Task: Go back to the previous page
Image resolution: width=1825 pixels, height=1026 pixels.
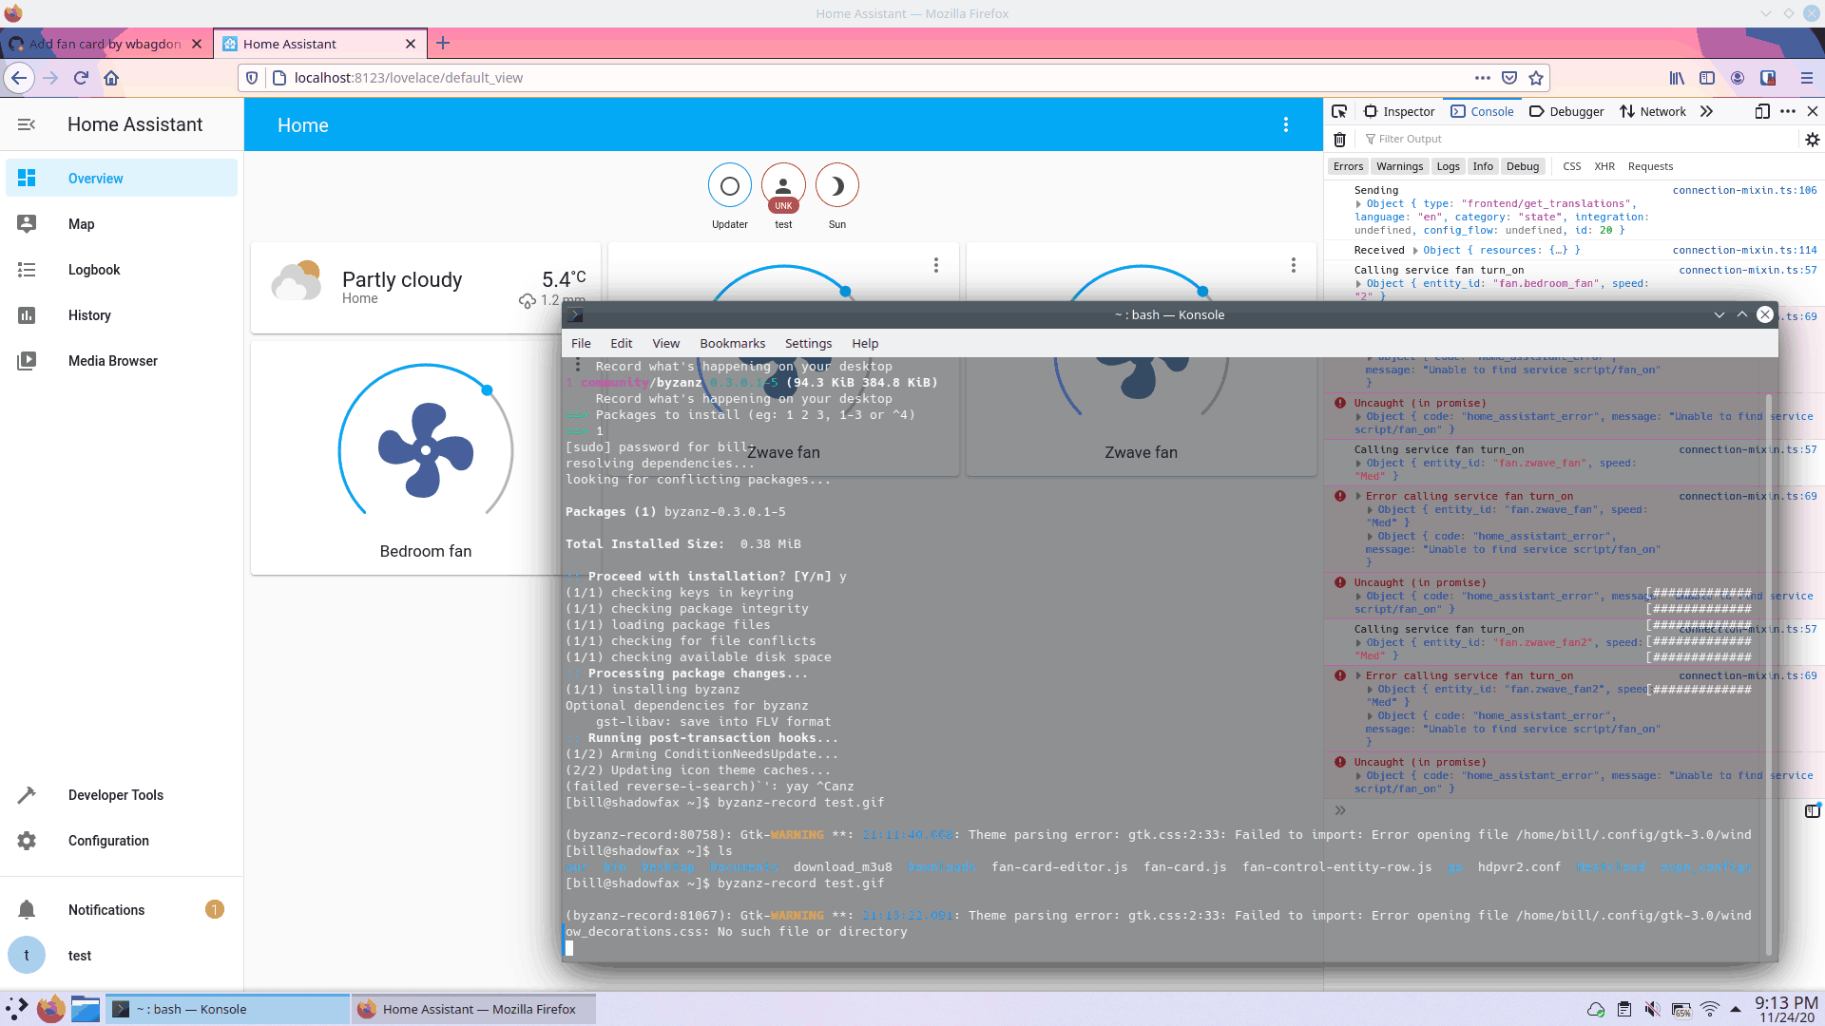Action: pos(19,78)
